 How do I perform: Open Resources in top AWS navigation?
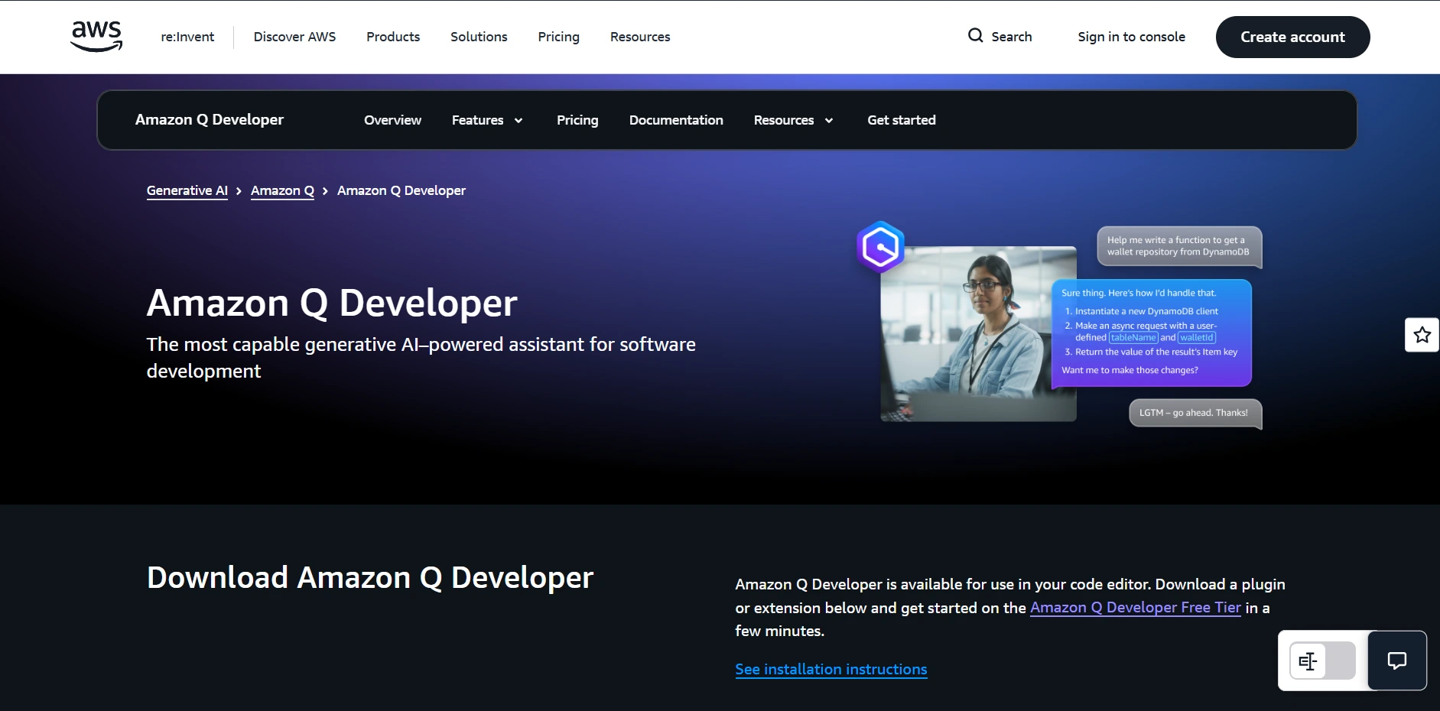(x=640, y=37)
